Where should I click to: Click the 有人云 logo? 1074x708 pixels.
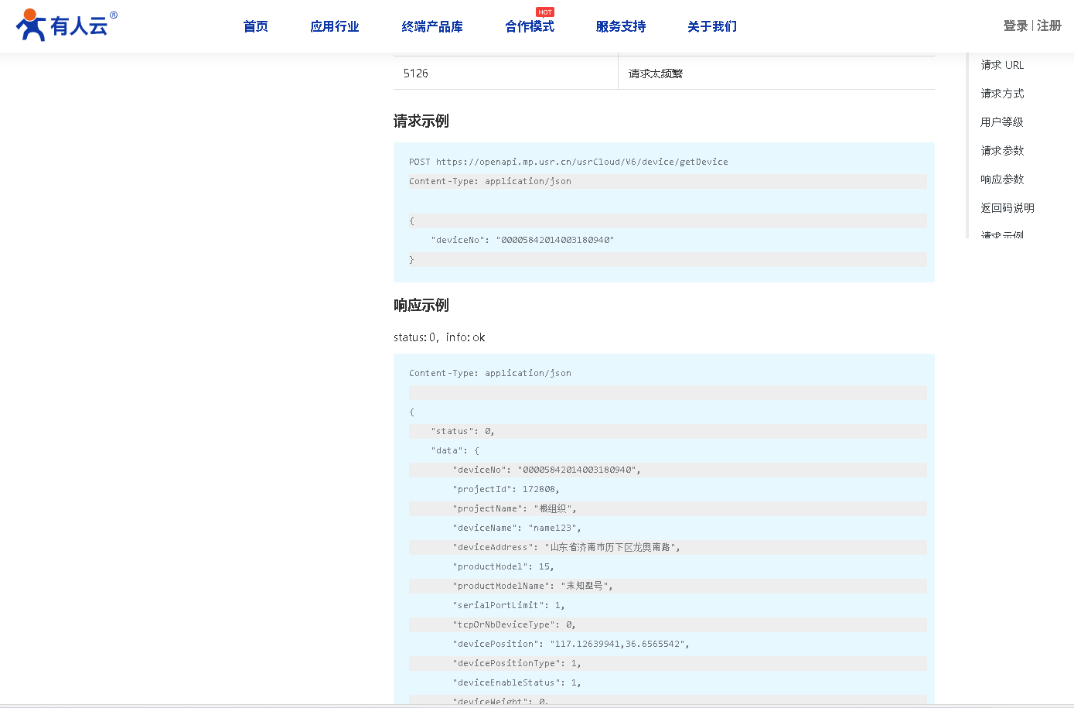point(66,25)
